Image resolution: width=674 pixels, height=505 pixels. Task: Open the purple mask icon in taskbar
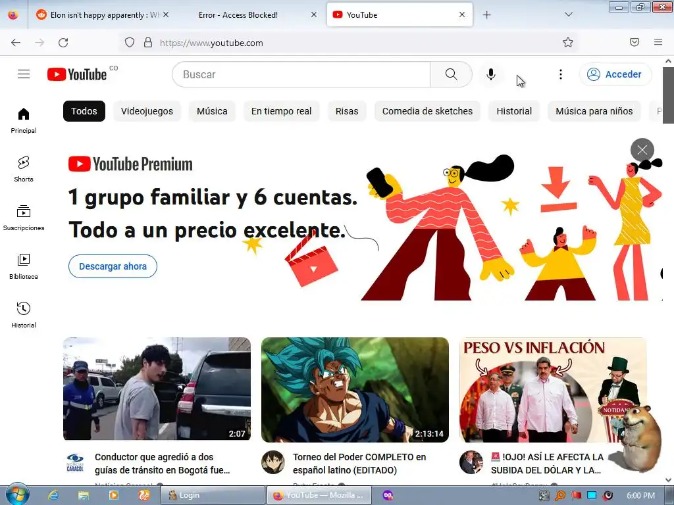pyautogui.click(x=388, y=495)
